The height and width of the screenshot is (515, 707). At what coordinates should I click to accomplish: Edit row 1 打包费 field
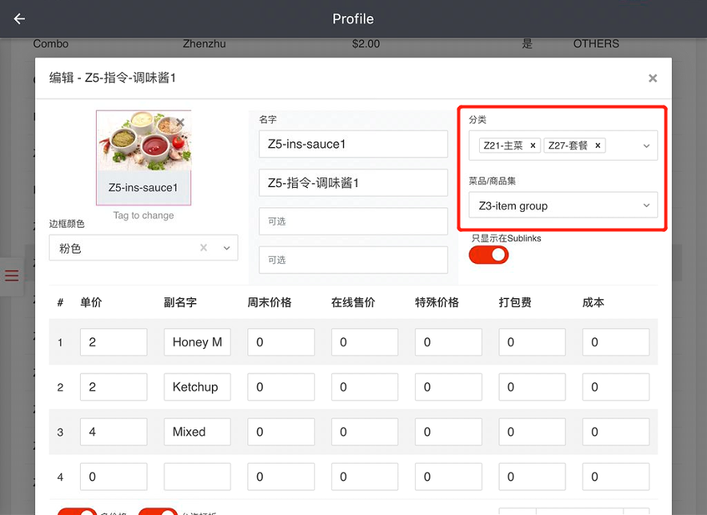pyautogui.click(x=532, y=341)
